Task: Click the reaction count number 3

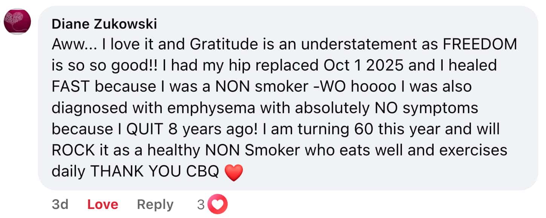Action: (x=201, y=204)
